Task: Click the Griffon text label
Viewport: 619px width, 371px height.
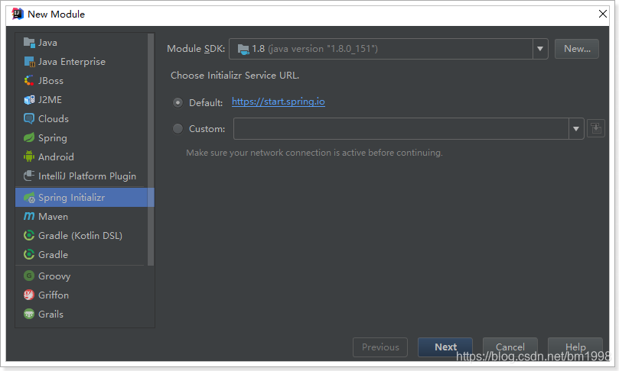Action: pos(54,295)
